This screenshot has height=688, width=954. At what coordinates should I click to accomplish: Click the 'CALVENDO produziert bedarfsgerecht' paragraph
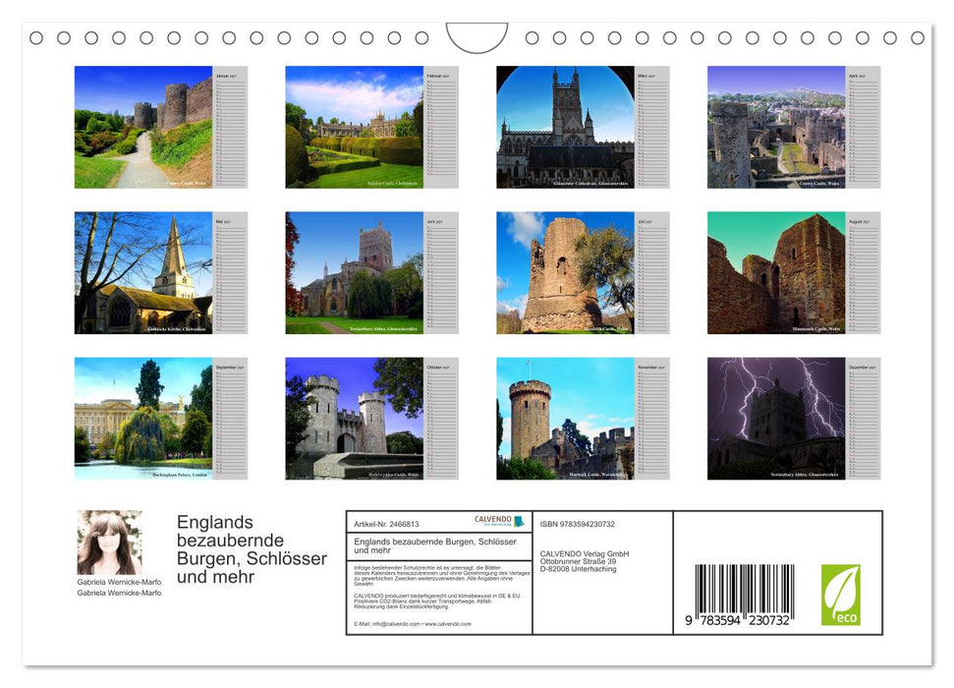(437, 601)
